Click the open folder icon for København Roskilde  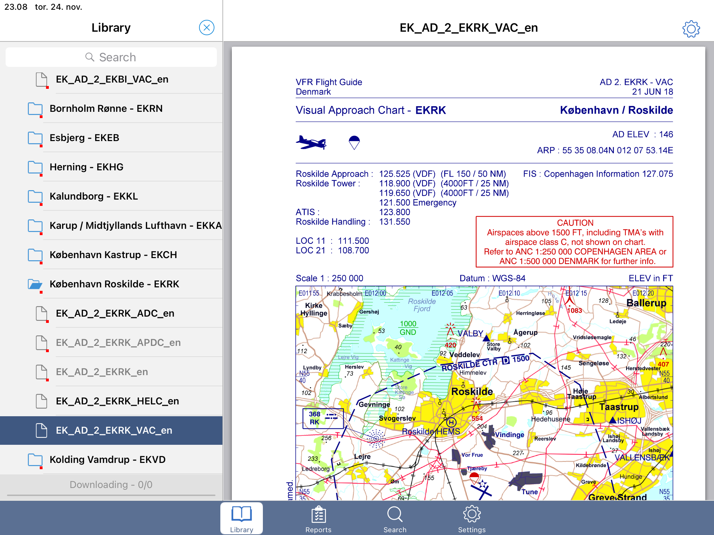(x=35, y=285)
